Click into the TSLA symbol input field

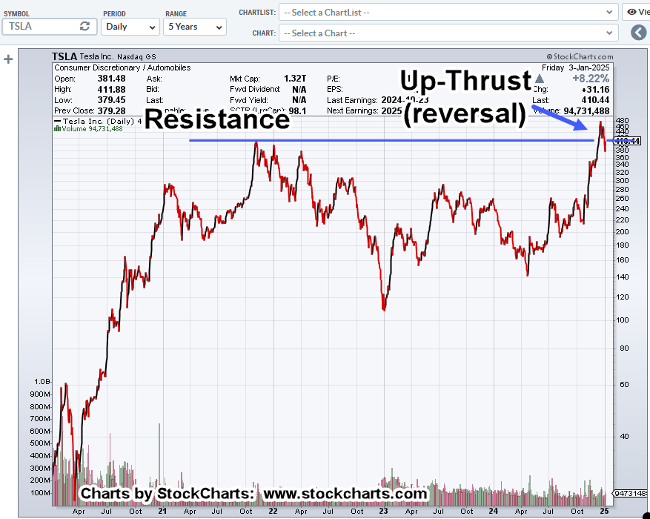(41, 26)
